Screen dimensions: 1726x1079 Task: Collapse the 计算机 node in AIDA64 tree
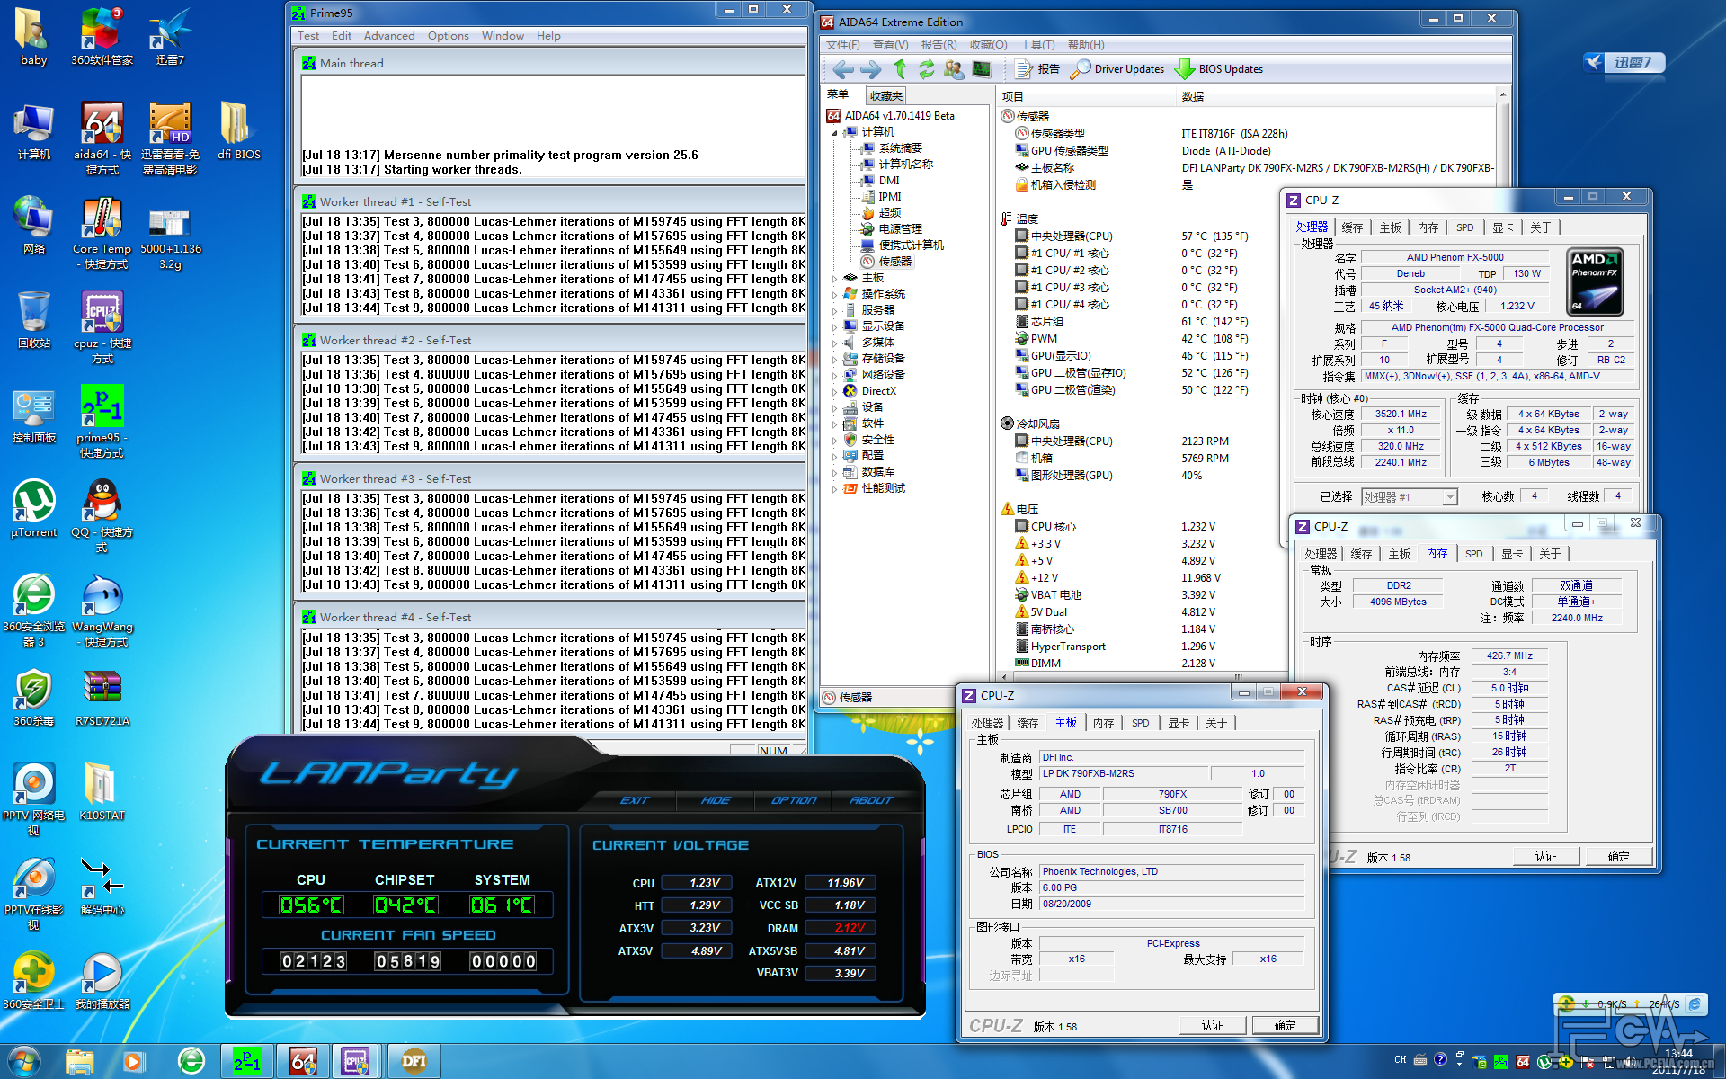coord(835,133)
